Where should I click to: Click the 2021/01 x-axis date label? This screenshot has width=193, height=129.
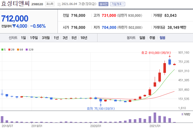coord(155,126)
